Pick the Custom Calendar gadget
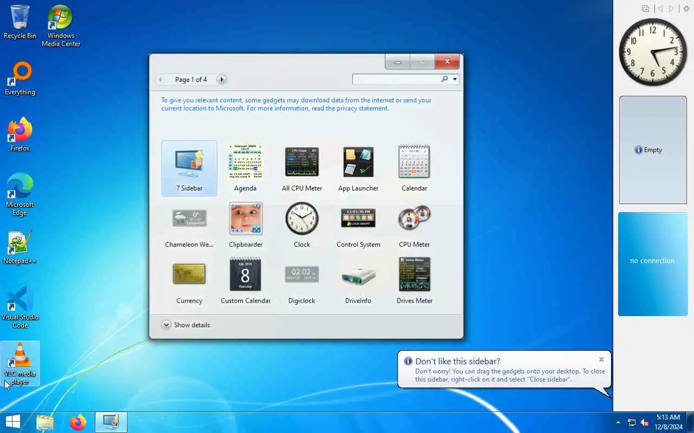 pos(246,281)
